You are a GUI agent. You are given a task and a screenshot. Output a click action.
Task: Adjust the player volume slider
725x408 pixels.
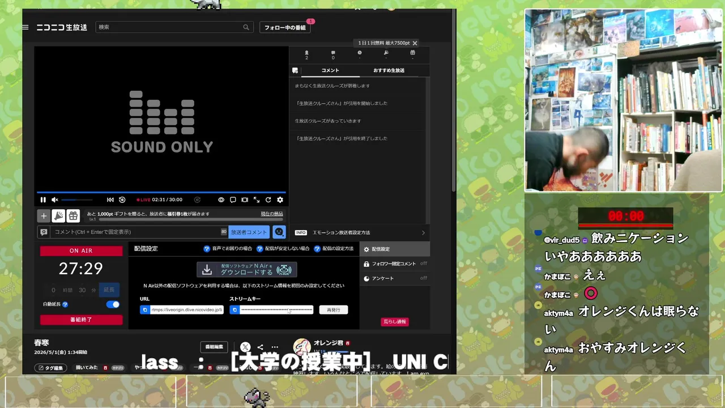(x=77, y=199)
